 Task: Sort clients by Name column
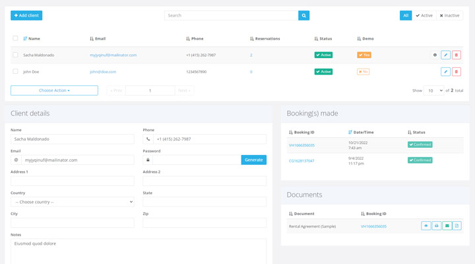32,38
